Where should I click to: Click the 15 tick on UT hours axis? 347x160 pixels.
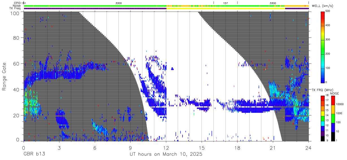point(202,148)
